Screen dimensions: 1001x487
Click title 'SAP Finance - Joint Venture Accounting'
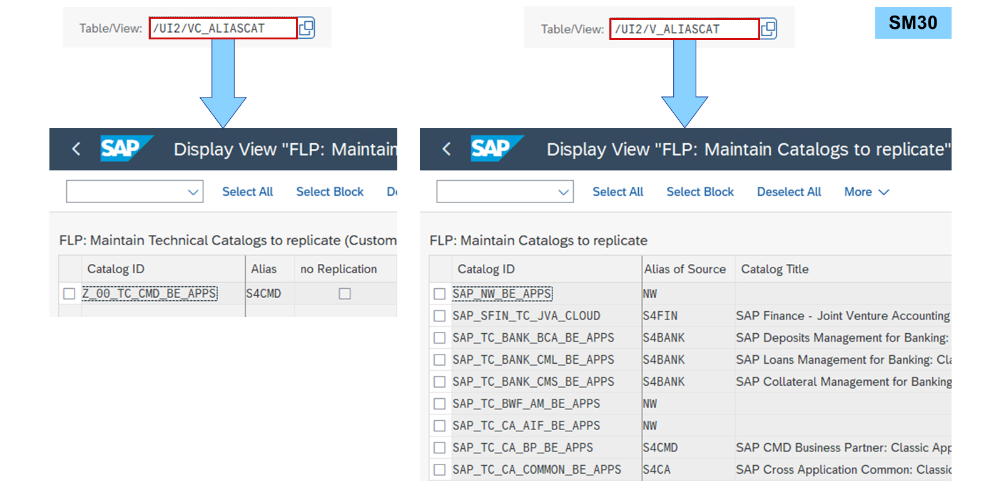tap(843, 316)
